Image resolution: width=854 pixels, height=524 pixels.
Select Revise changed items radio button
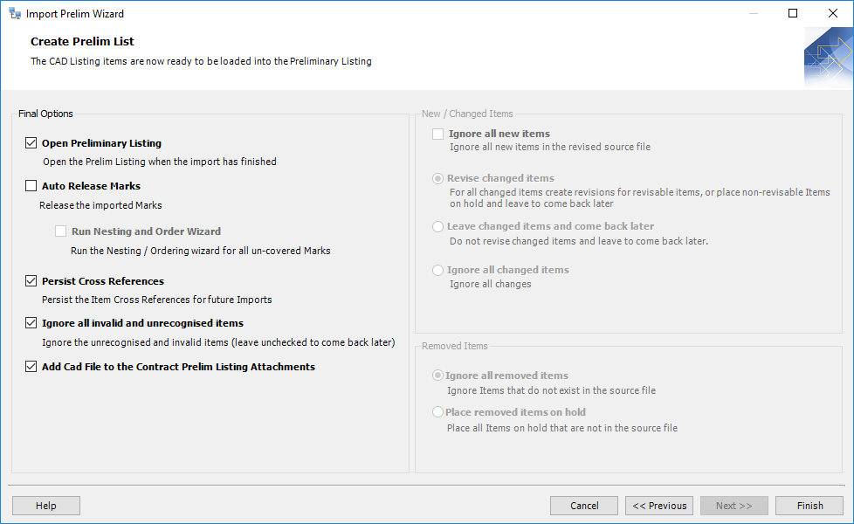pos(438,178)
